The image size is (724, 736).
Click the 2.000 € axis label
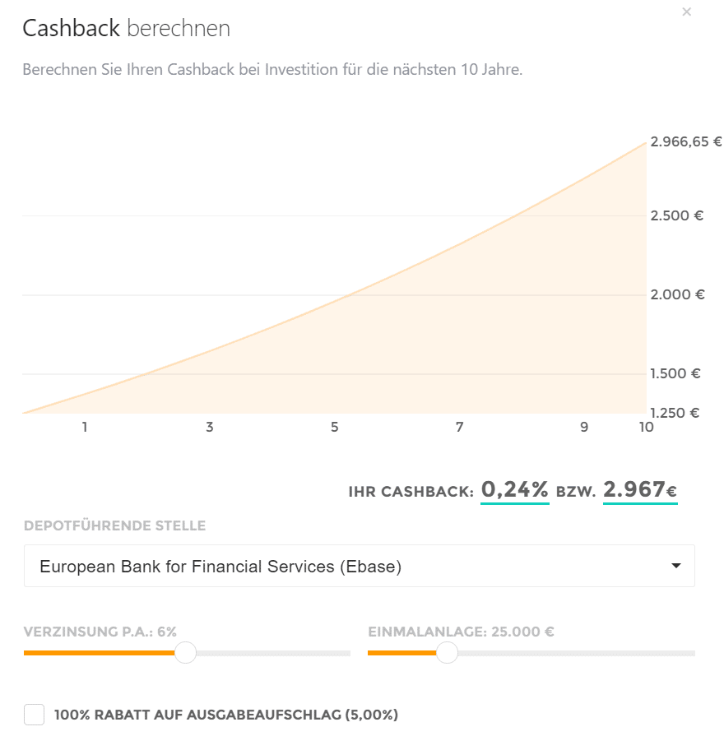tap(677, 294)
